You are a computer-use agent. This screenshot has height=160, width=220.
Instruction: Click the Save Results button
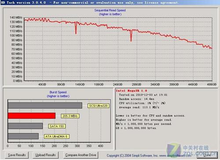pyautogui.click(x=17, y=155)
